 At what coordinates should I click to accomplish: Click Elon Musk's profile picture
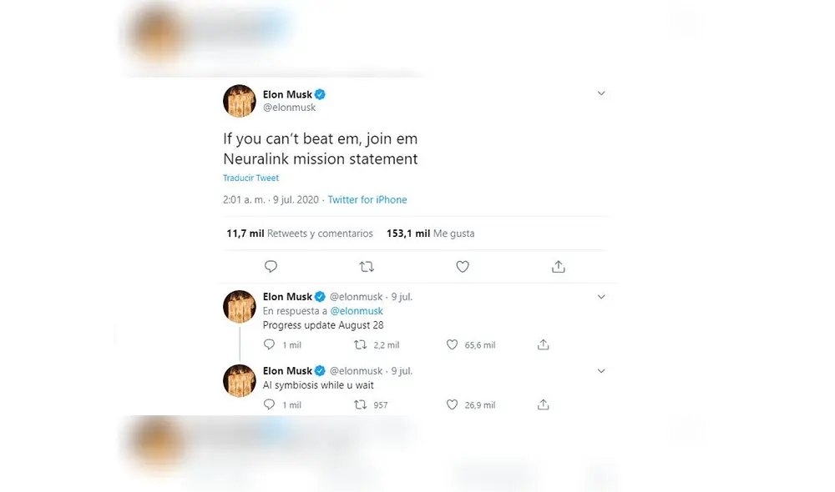239,100
